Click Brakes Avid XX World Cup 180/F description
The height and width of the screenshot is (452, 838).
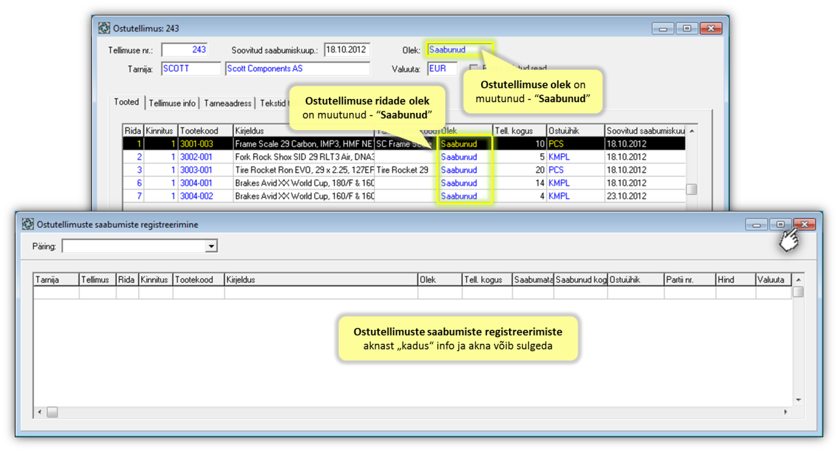coord(304,183)
